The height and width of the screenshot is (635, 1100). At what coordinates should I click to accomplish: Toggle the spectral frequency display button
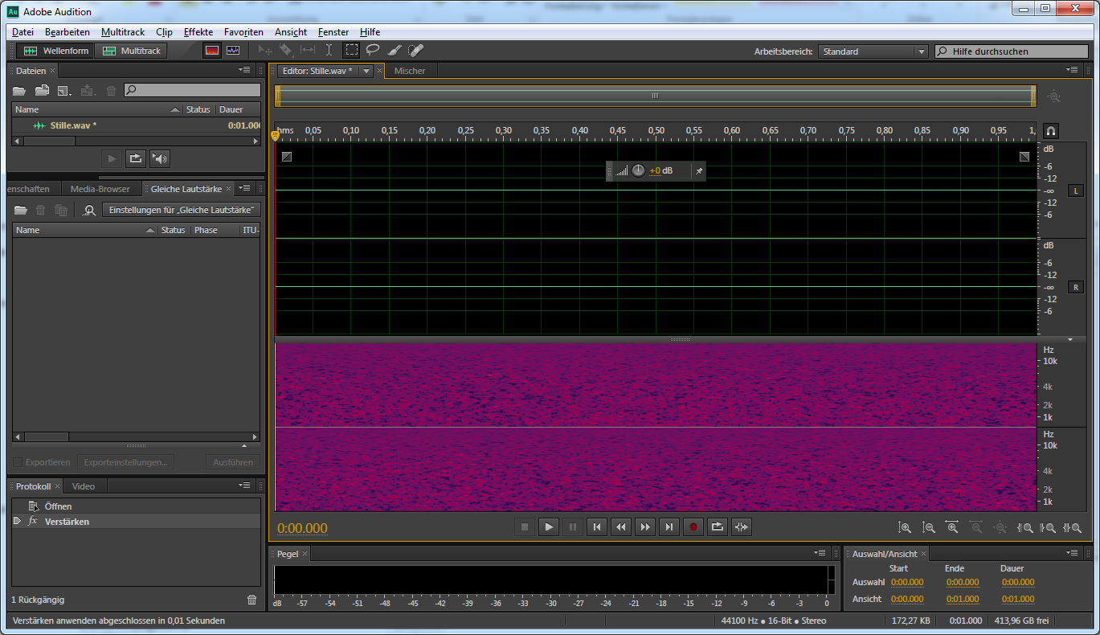tap(212, 51)
